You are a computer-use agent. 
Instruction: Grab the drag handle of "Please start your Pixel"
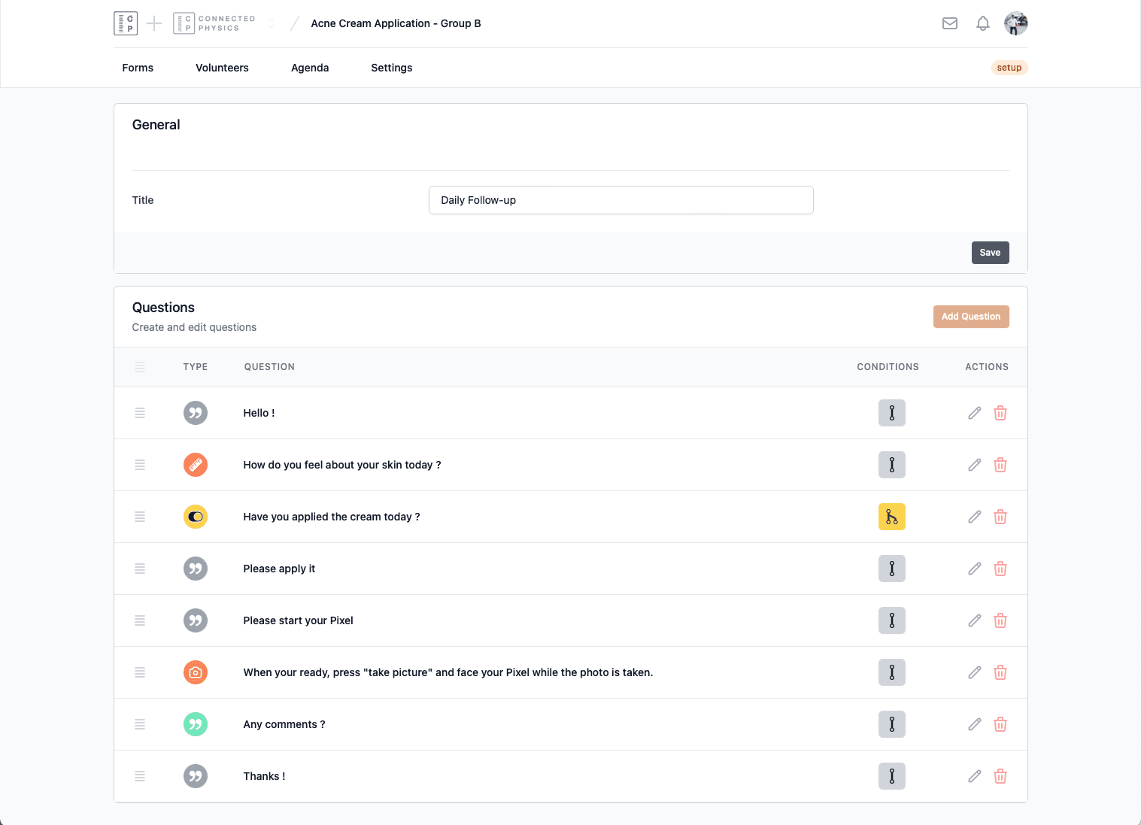(x=139, y=620)
